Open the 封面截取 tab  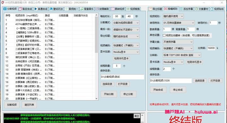point(102,9)
